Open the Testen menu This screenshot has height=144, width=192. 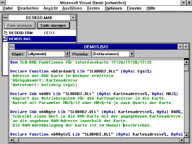coord(93,8)
